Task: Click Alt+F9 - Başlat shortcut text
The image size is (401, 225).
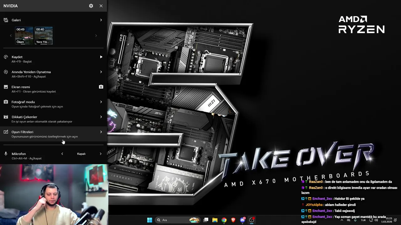Action: 22,62
